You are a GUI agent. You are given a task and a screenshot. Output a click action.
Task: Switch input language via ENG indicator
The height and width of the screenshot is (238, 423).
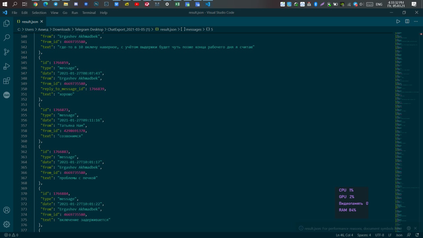(379, 4)
